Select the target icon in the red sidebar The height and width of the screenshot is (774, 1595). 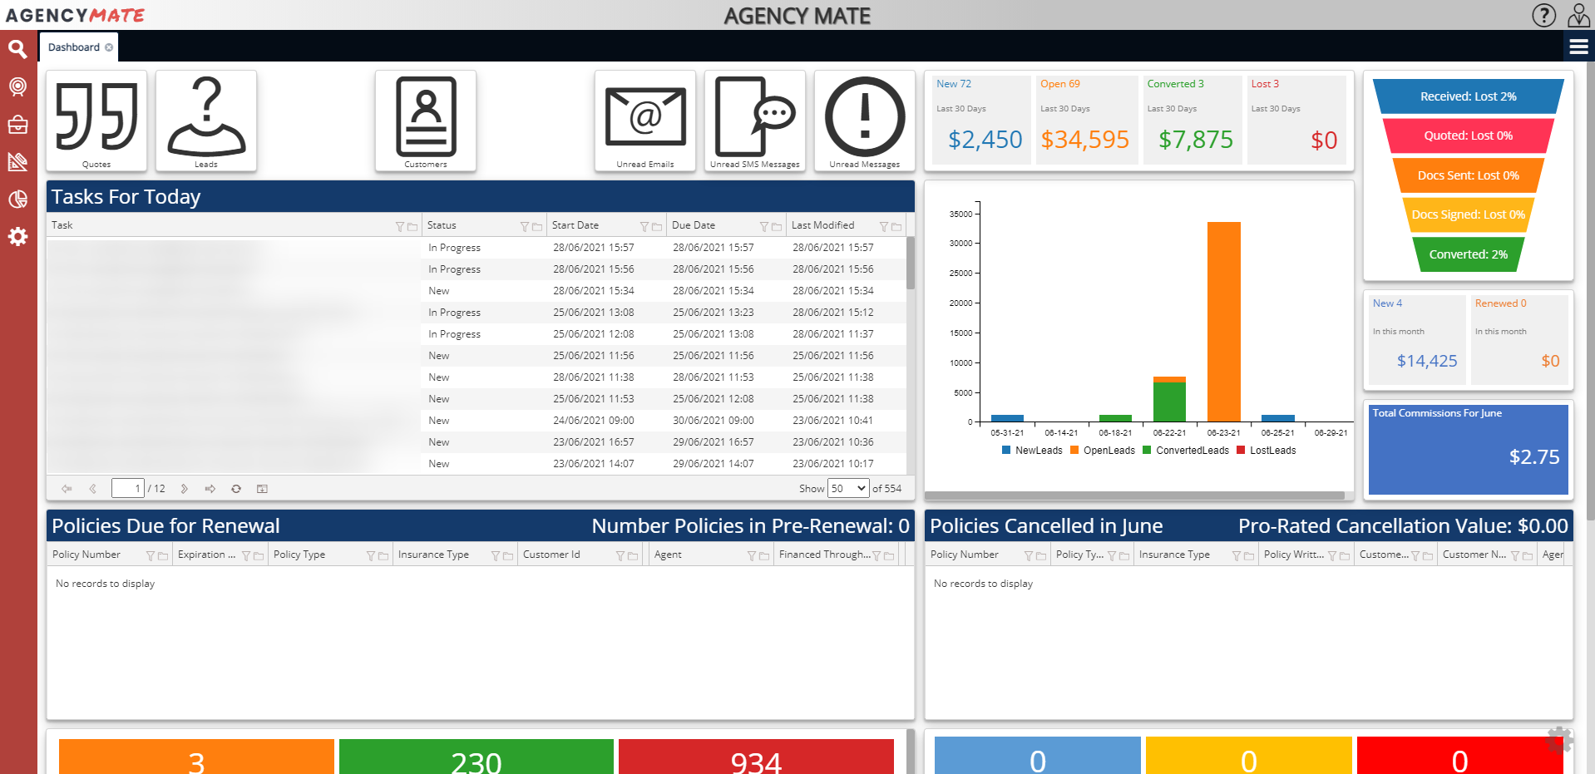17,86
